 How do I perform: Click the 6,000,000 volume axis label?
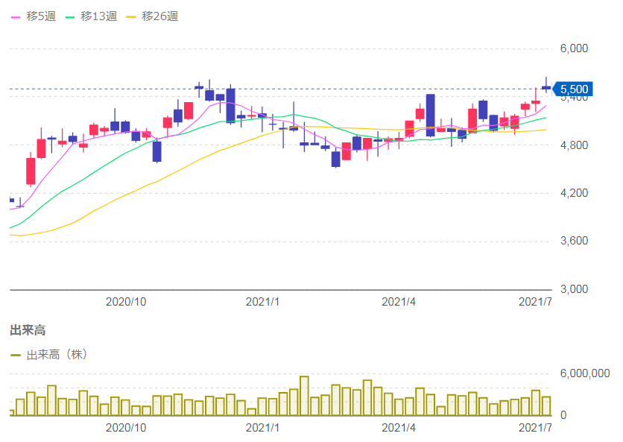coord(585,373)
